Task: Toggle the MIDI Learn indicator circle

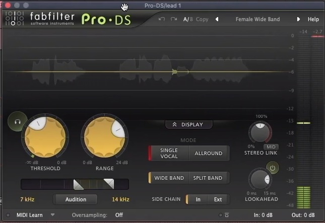Action: (8, 215)
